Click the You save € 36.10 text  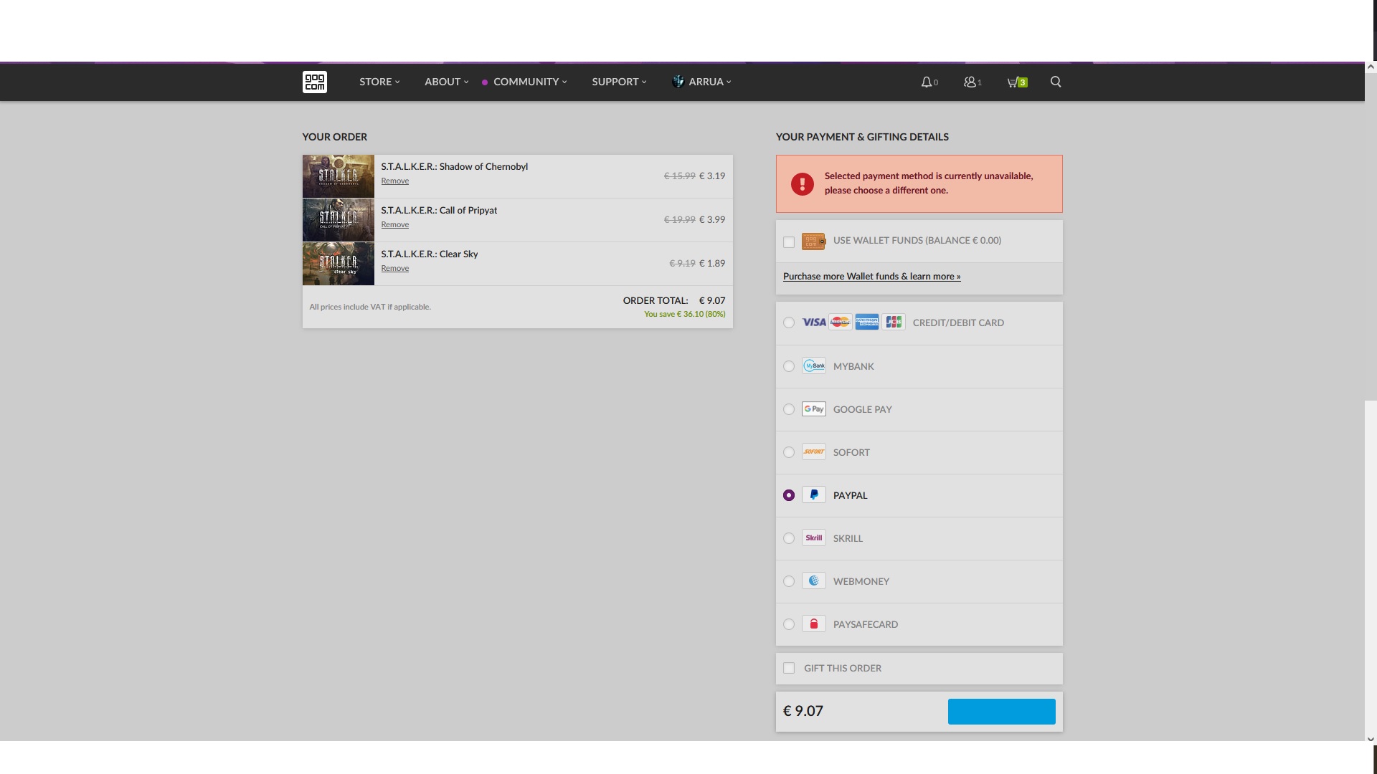(685, 315)
